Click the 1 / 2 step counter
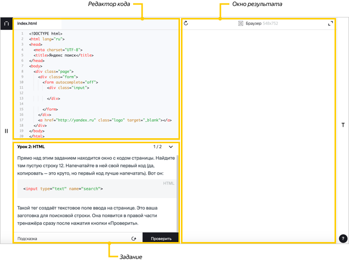Image resolution: width=349 pixels, height=261 pixels. (x=157, y=147)
